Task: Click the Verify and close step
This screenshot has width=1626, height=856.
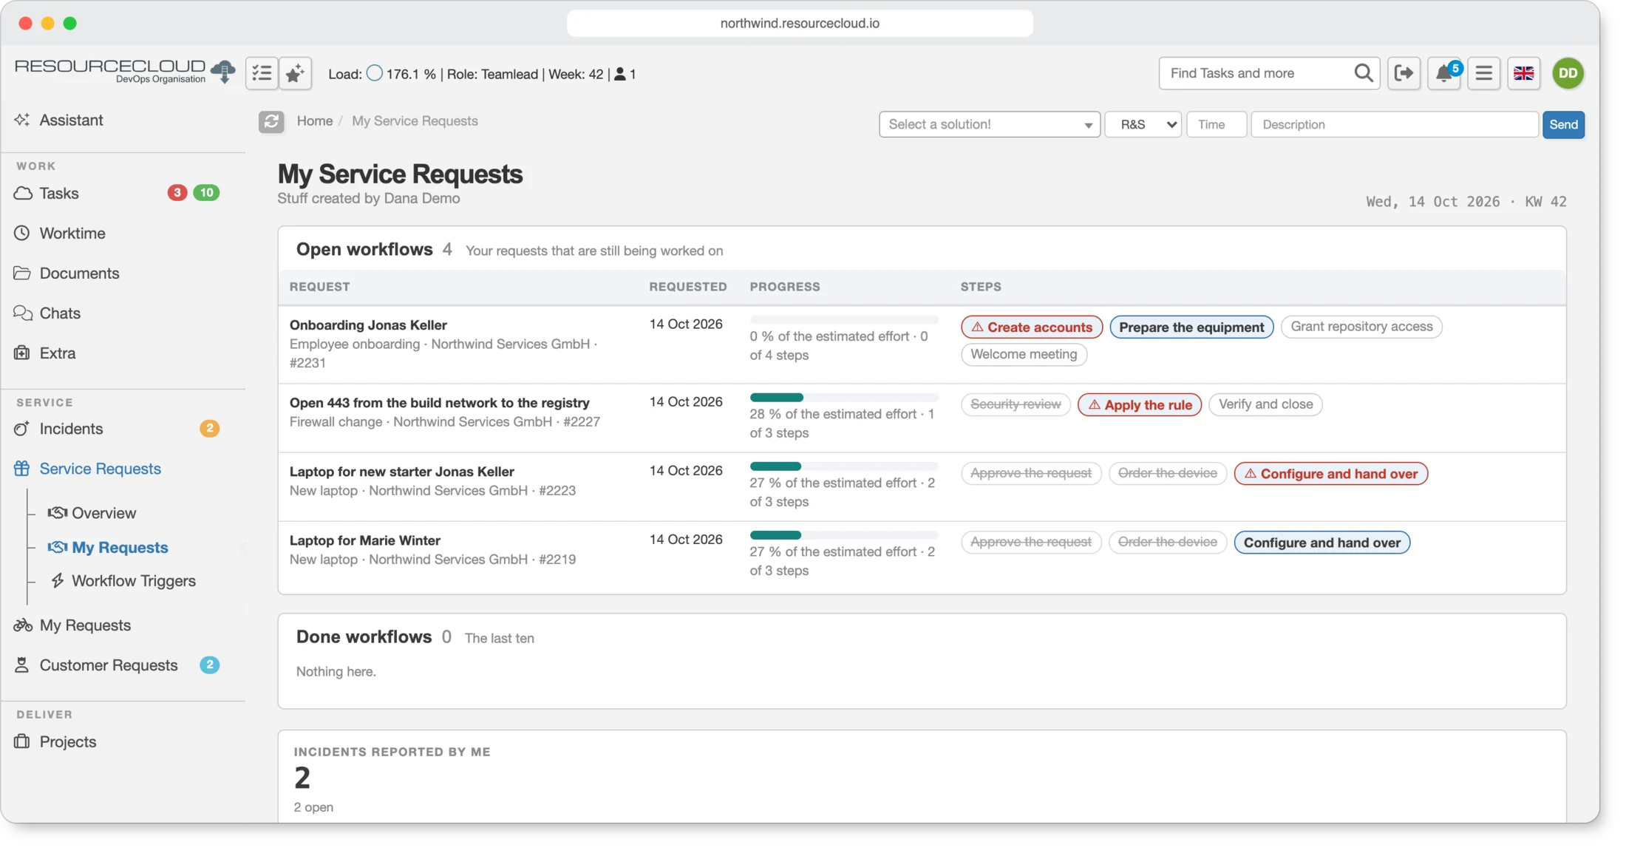Action: (x=1265, y=404)
